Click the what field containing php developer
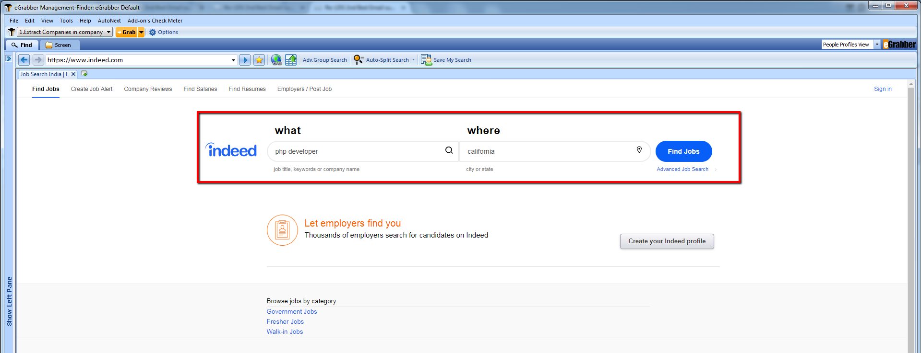This screenshot has height=353, width=921. click(362, 151)
